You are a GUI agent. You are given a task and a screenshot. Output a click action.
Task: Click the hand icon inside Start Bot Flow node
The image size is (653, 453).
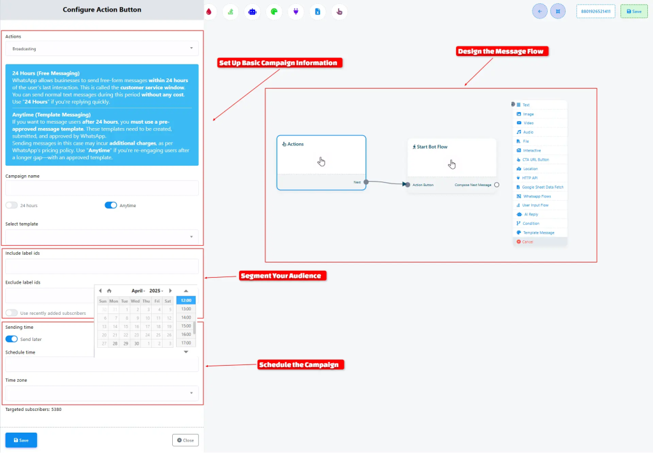[x=452, y=164]
